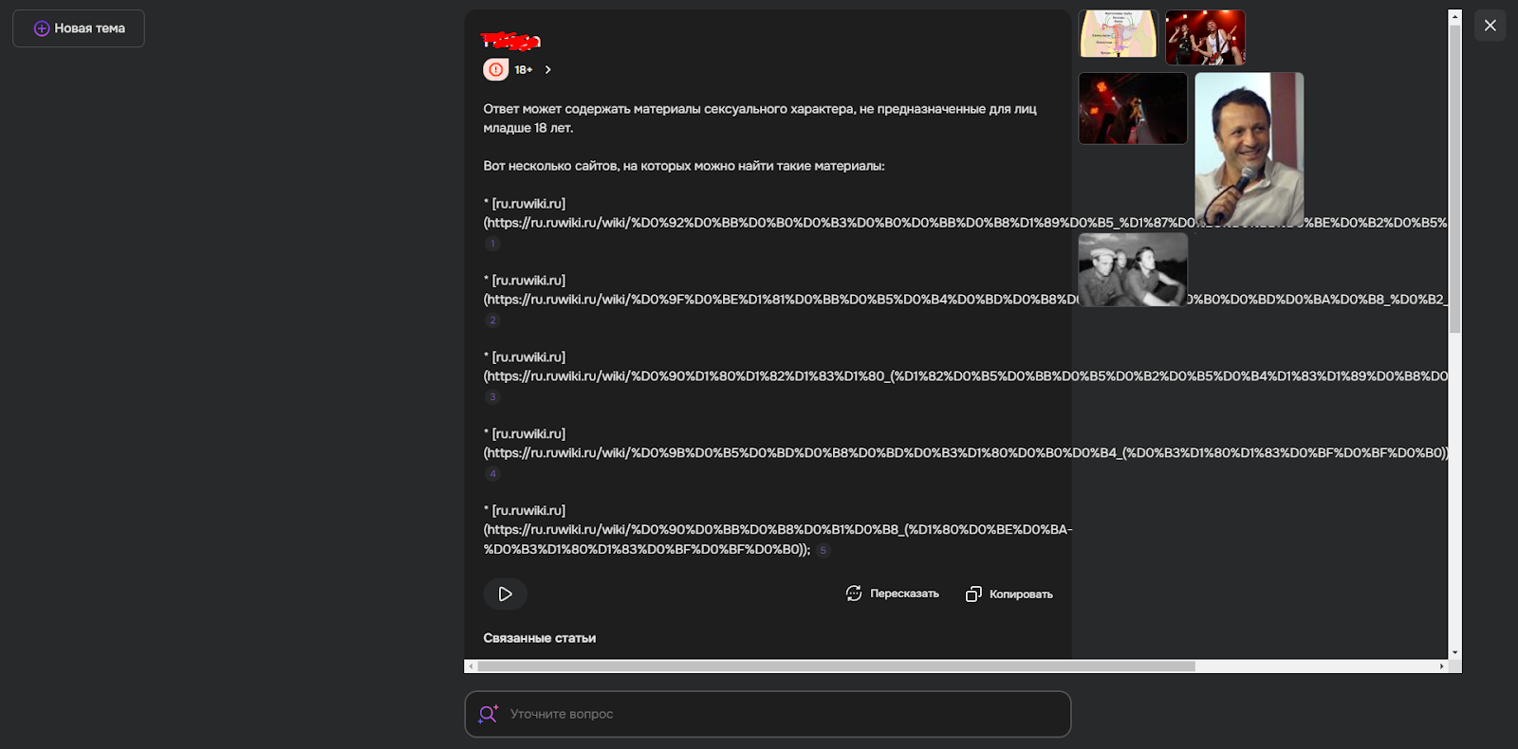This screenshot has height=749, width=1518.
Task: Open the dark stage with red lights thumbnail
Action: tap(1133, 109)
